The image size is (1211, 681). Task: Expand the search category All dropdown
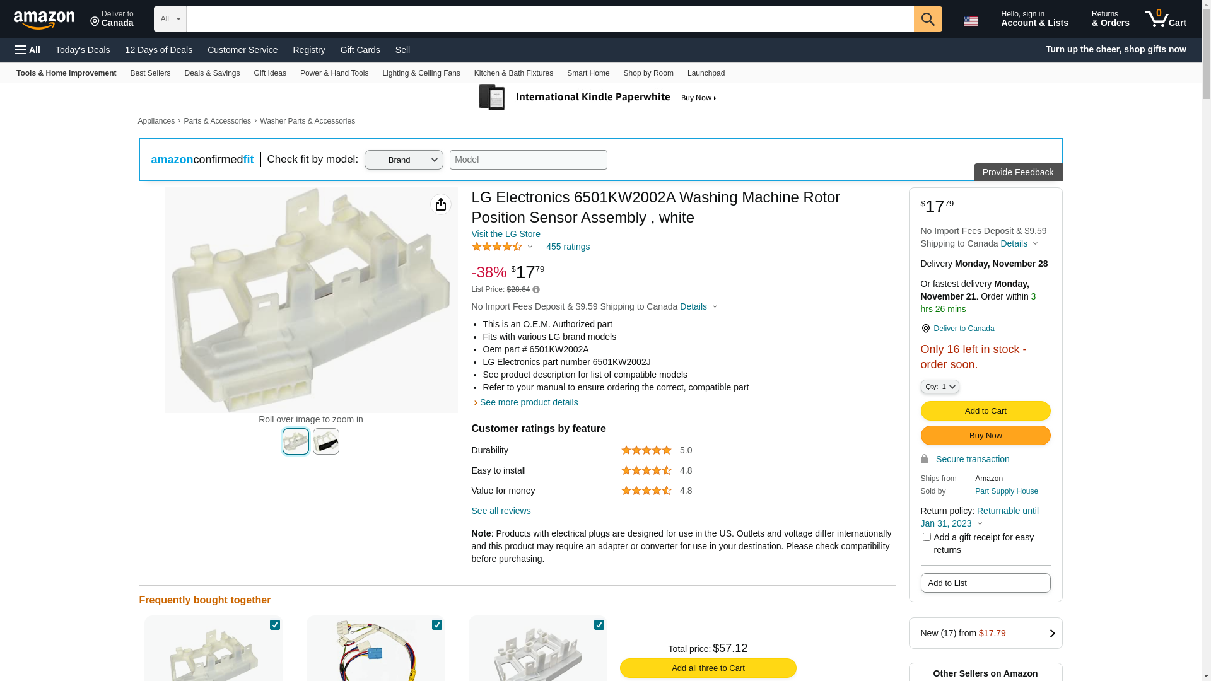point(170,19)
